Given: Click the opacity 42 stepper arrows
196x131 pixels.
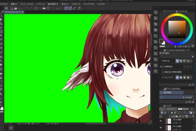Looking at the screenshot, I should [x=194, y=109].
